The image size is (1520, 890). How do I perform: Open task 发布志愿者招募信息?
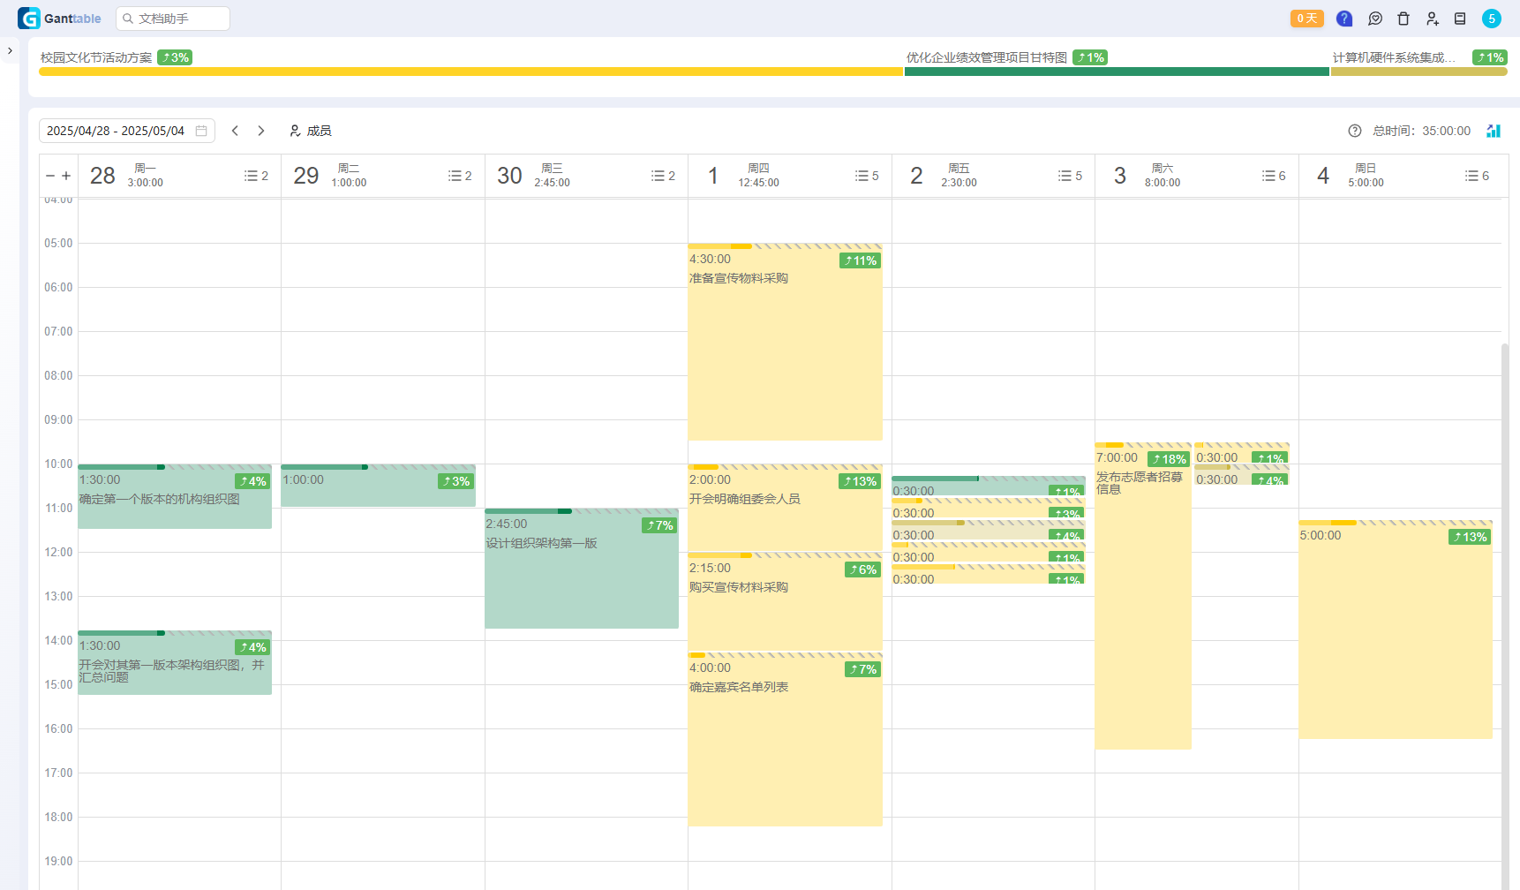click(x=1143, y=596)
